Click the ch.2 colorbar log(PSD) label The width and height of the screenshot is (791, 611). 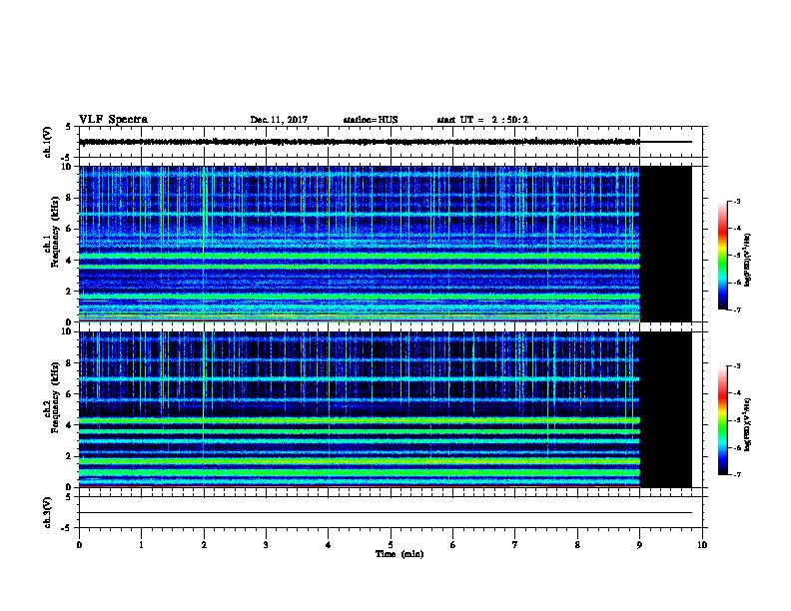click(x=747, y=424)
